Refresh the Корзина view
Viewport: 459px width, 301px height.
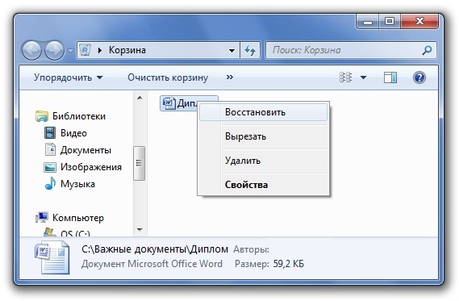click(x=250, y=50)
